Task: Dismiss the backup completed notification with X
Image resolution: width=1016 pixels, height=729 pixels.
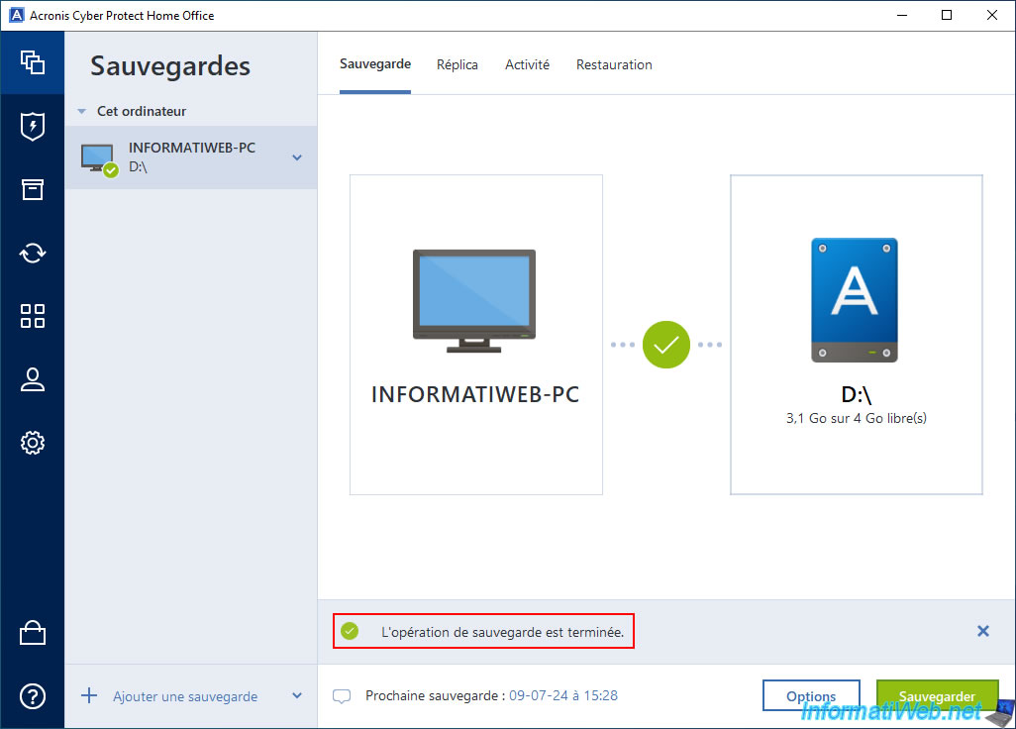Action: click(983, 631)
